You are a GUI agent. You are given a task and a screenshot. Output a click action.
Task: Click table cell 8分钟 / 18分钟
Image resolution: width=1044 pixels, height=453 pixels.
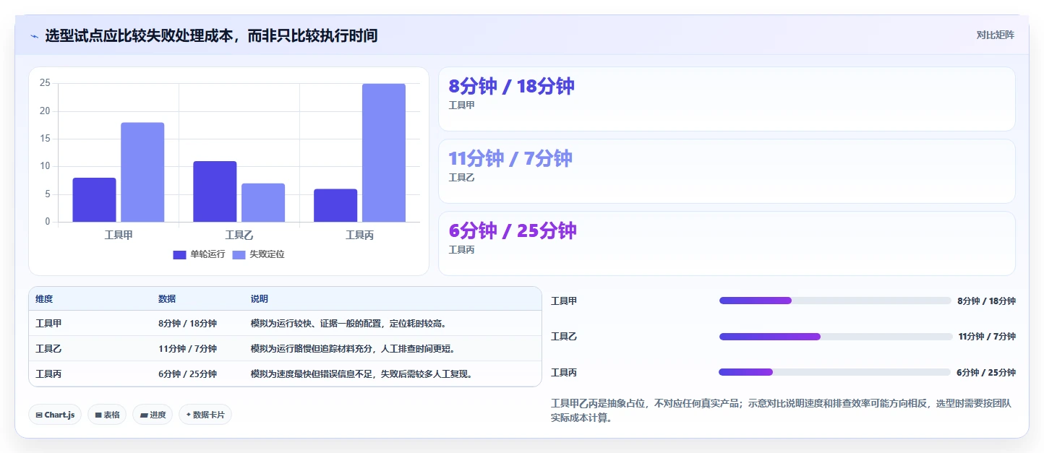187,324
